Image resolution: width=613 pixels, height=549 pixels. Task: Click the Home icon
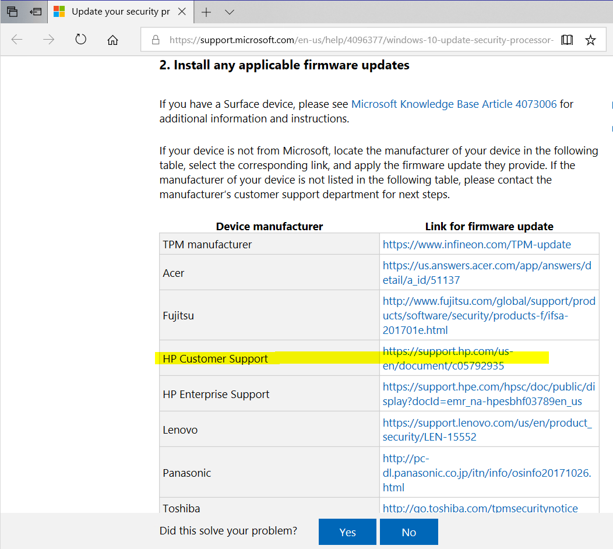(112, 40)
